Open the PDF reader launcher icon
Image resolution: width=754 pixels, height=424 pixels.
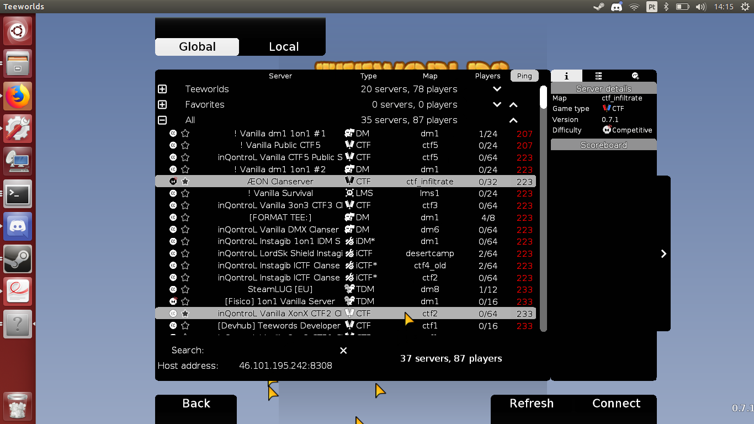18,291
